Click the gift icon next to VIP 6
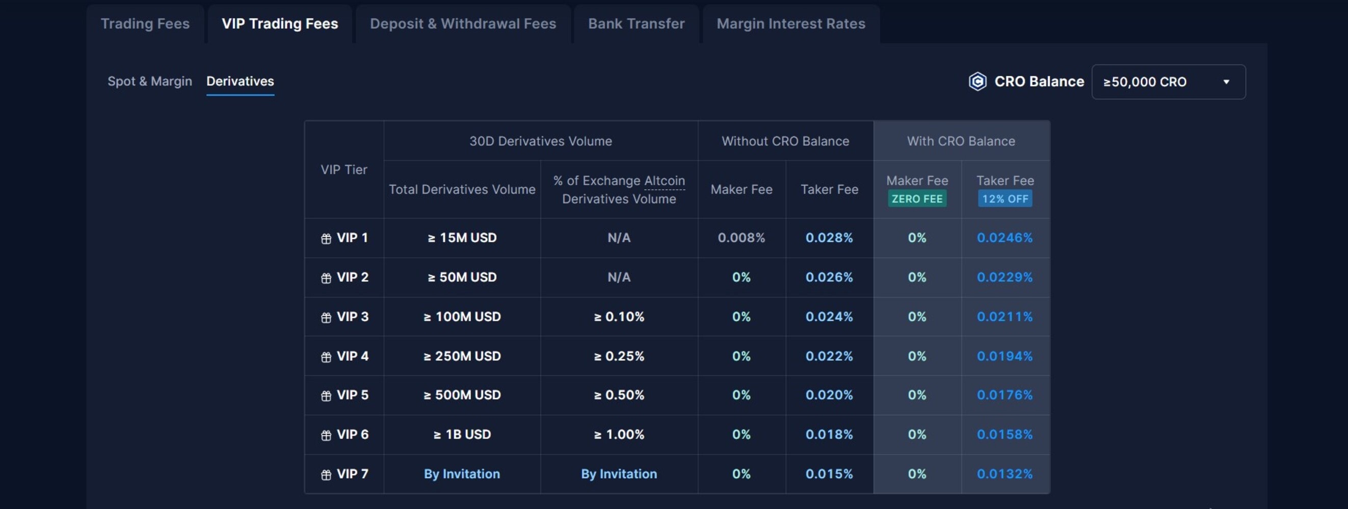Image resolution: width=1348 pixels, height=509 pixels. click(326, 435)
